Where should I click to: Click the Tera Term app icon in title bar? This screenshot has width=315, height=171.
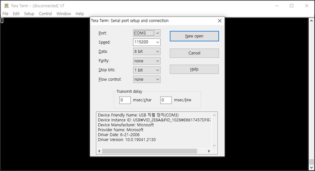6,6
